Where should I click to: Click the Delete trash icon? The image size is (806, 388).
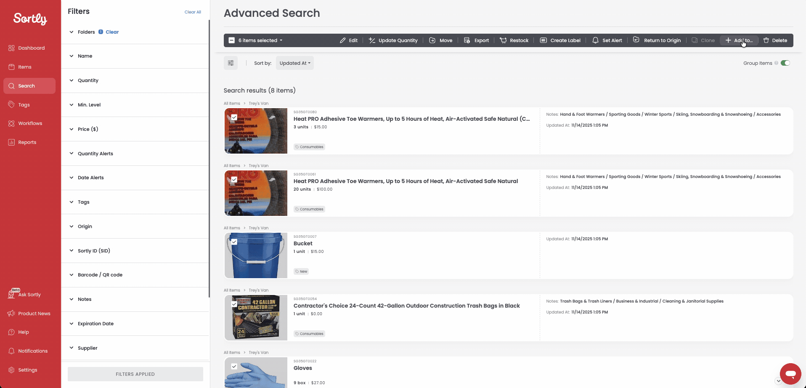click(766, 40)
